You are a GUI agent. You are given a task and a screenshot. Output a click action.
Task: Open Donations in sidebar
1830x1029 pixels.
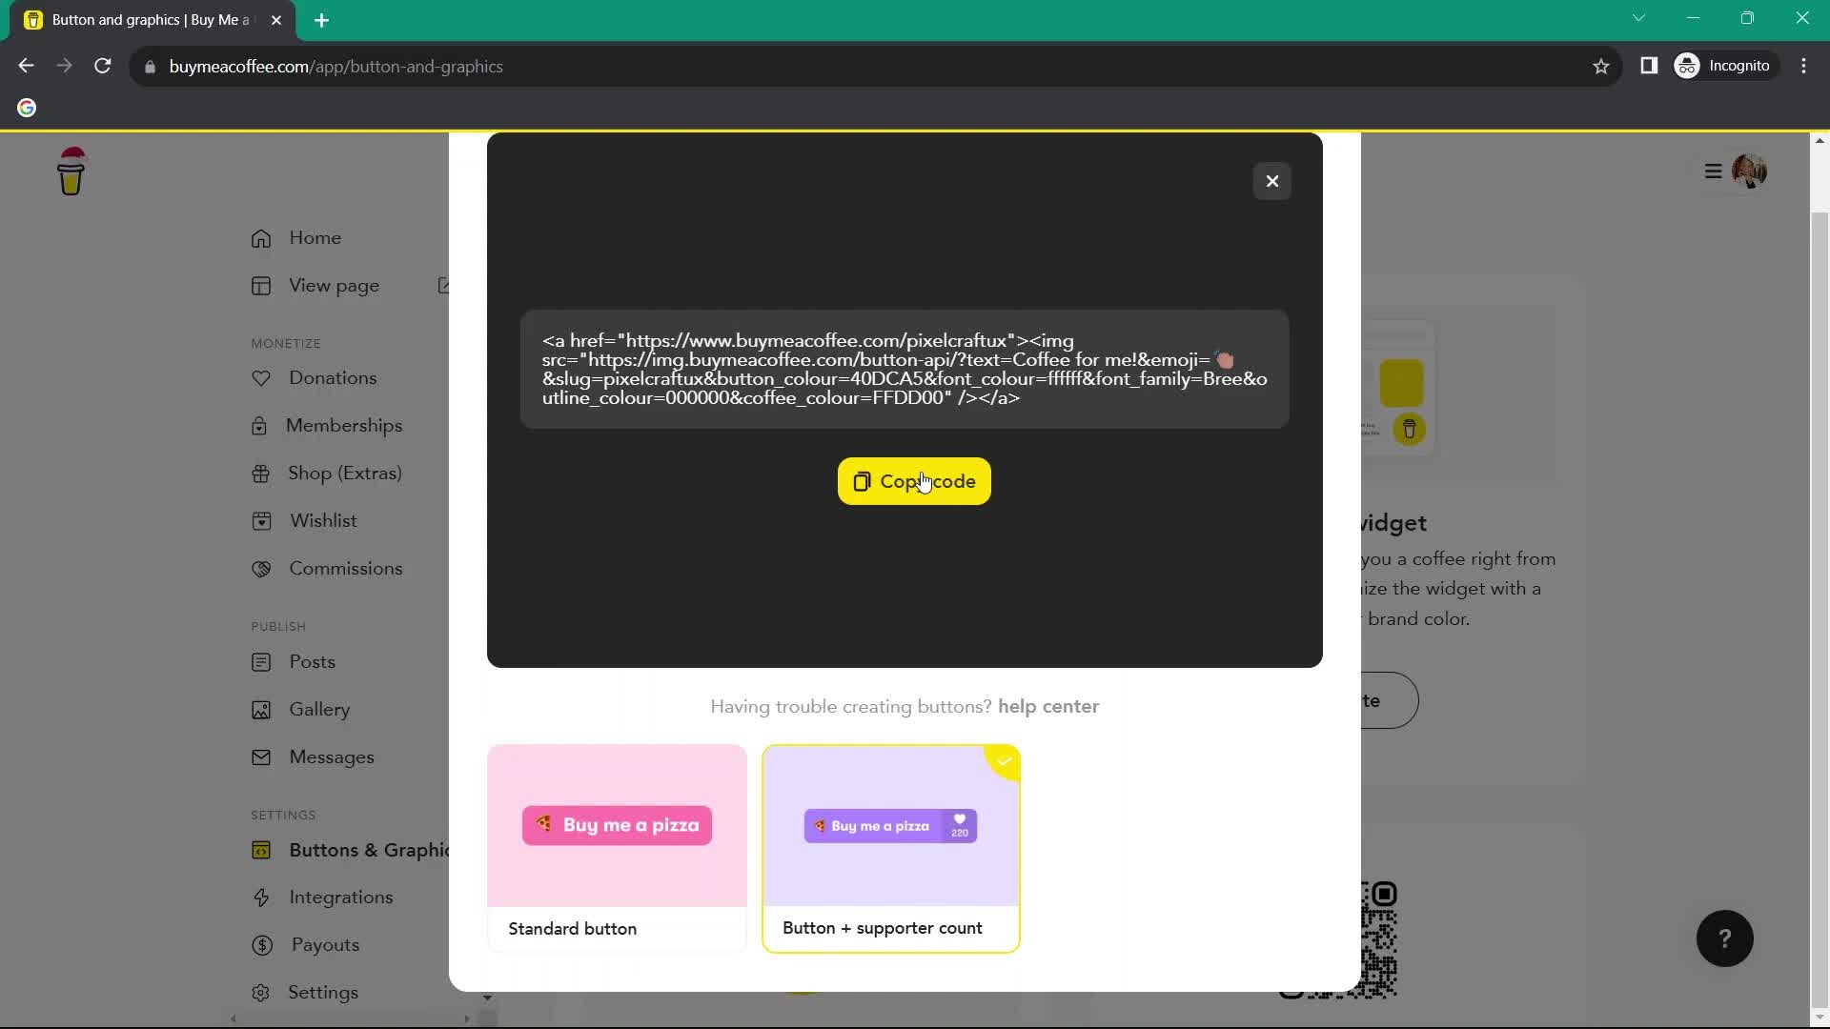coord(333,377)
